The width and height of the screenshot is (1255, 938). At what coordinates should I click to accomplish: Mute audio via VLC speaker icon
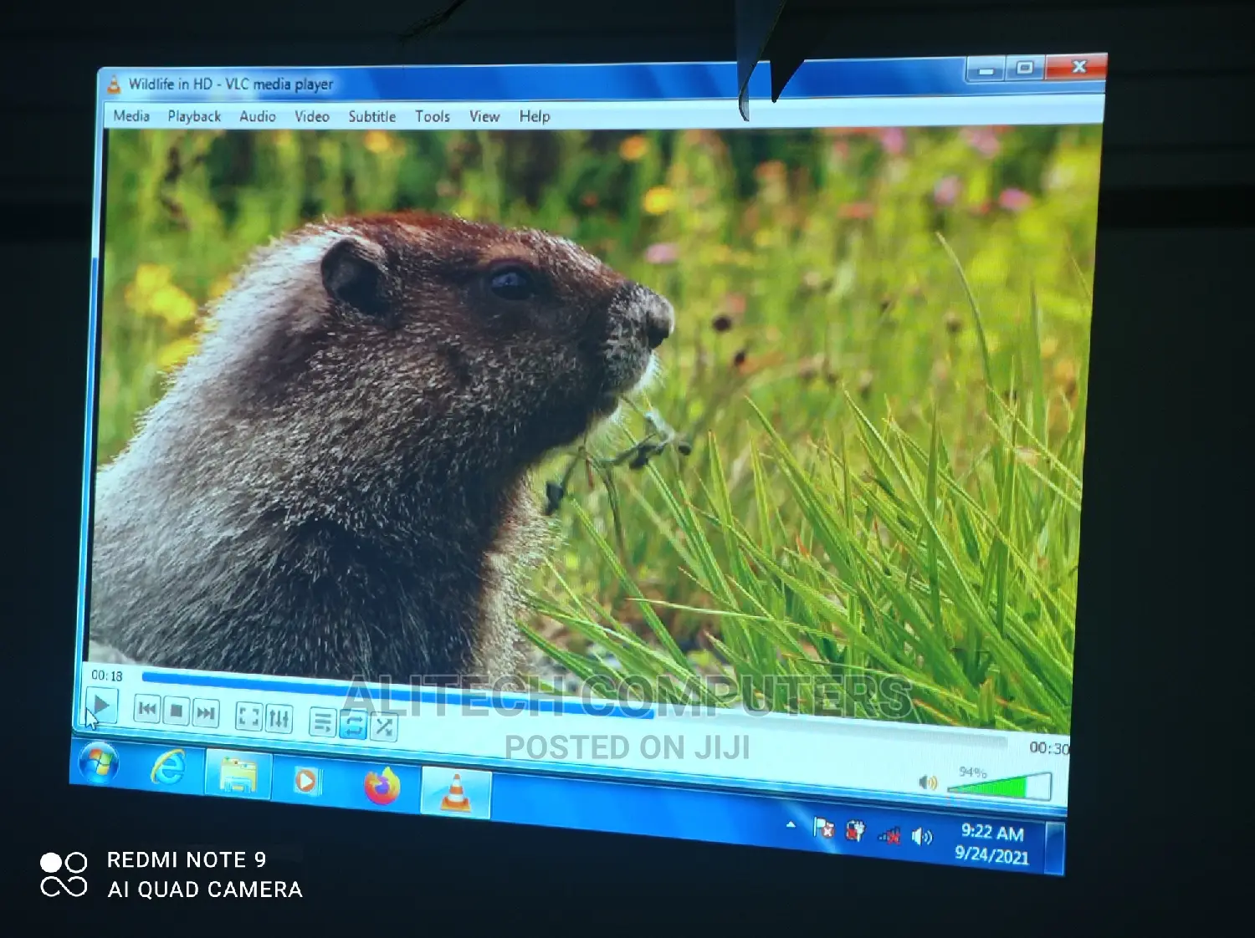click(x=927, y=783)
